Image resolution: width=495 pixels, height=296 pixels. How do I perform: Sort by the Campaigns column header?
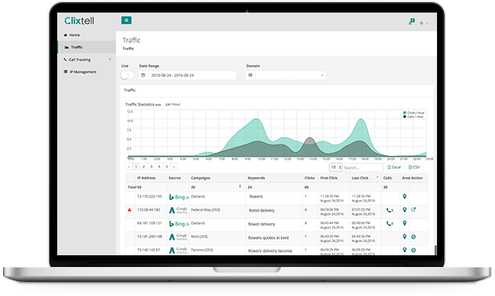(x=201, y=178)
